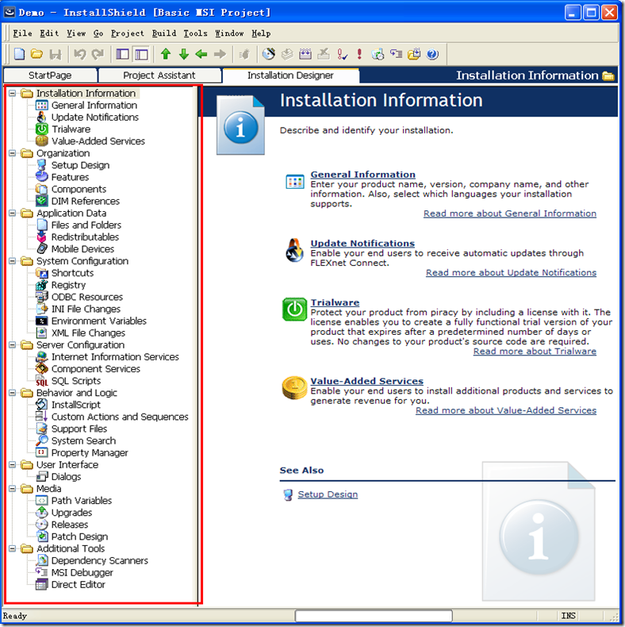Open the Trialware tree icon
This screenshot has height=627, width=625.
pyautogui.click(x=41, y=129)
